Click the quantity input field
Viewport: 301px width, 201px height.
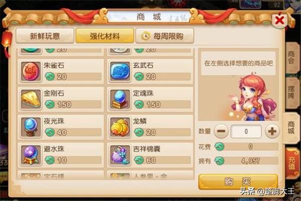246,131
